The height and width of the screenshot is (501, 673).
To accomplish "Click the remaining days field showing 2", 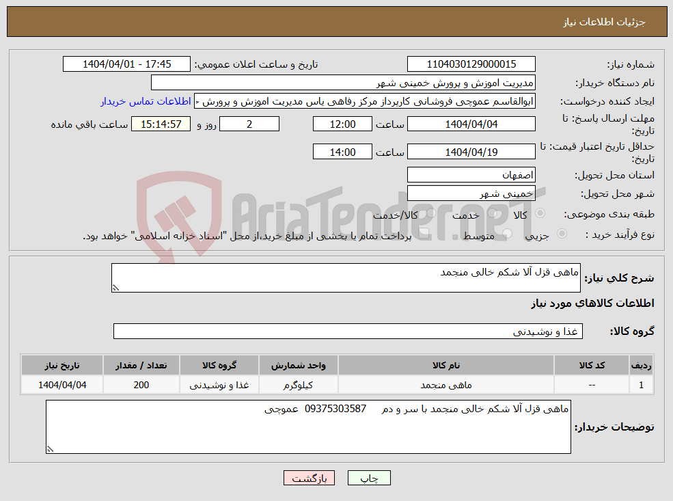I will click(249, 124).
